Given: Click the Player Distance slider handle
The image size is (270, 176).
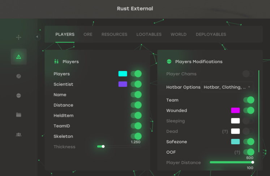Looking at the screenshot, I should [253, 162].
